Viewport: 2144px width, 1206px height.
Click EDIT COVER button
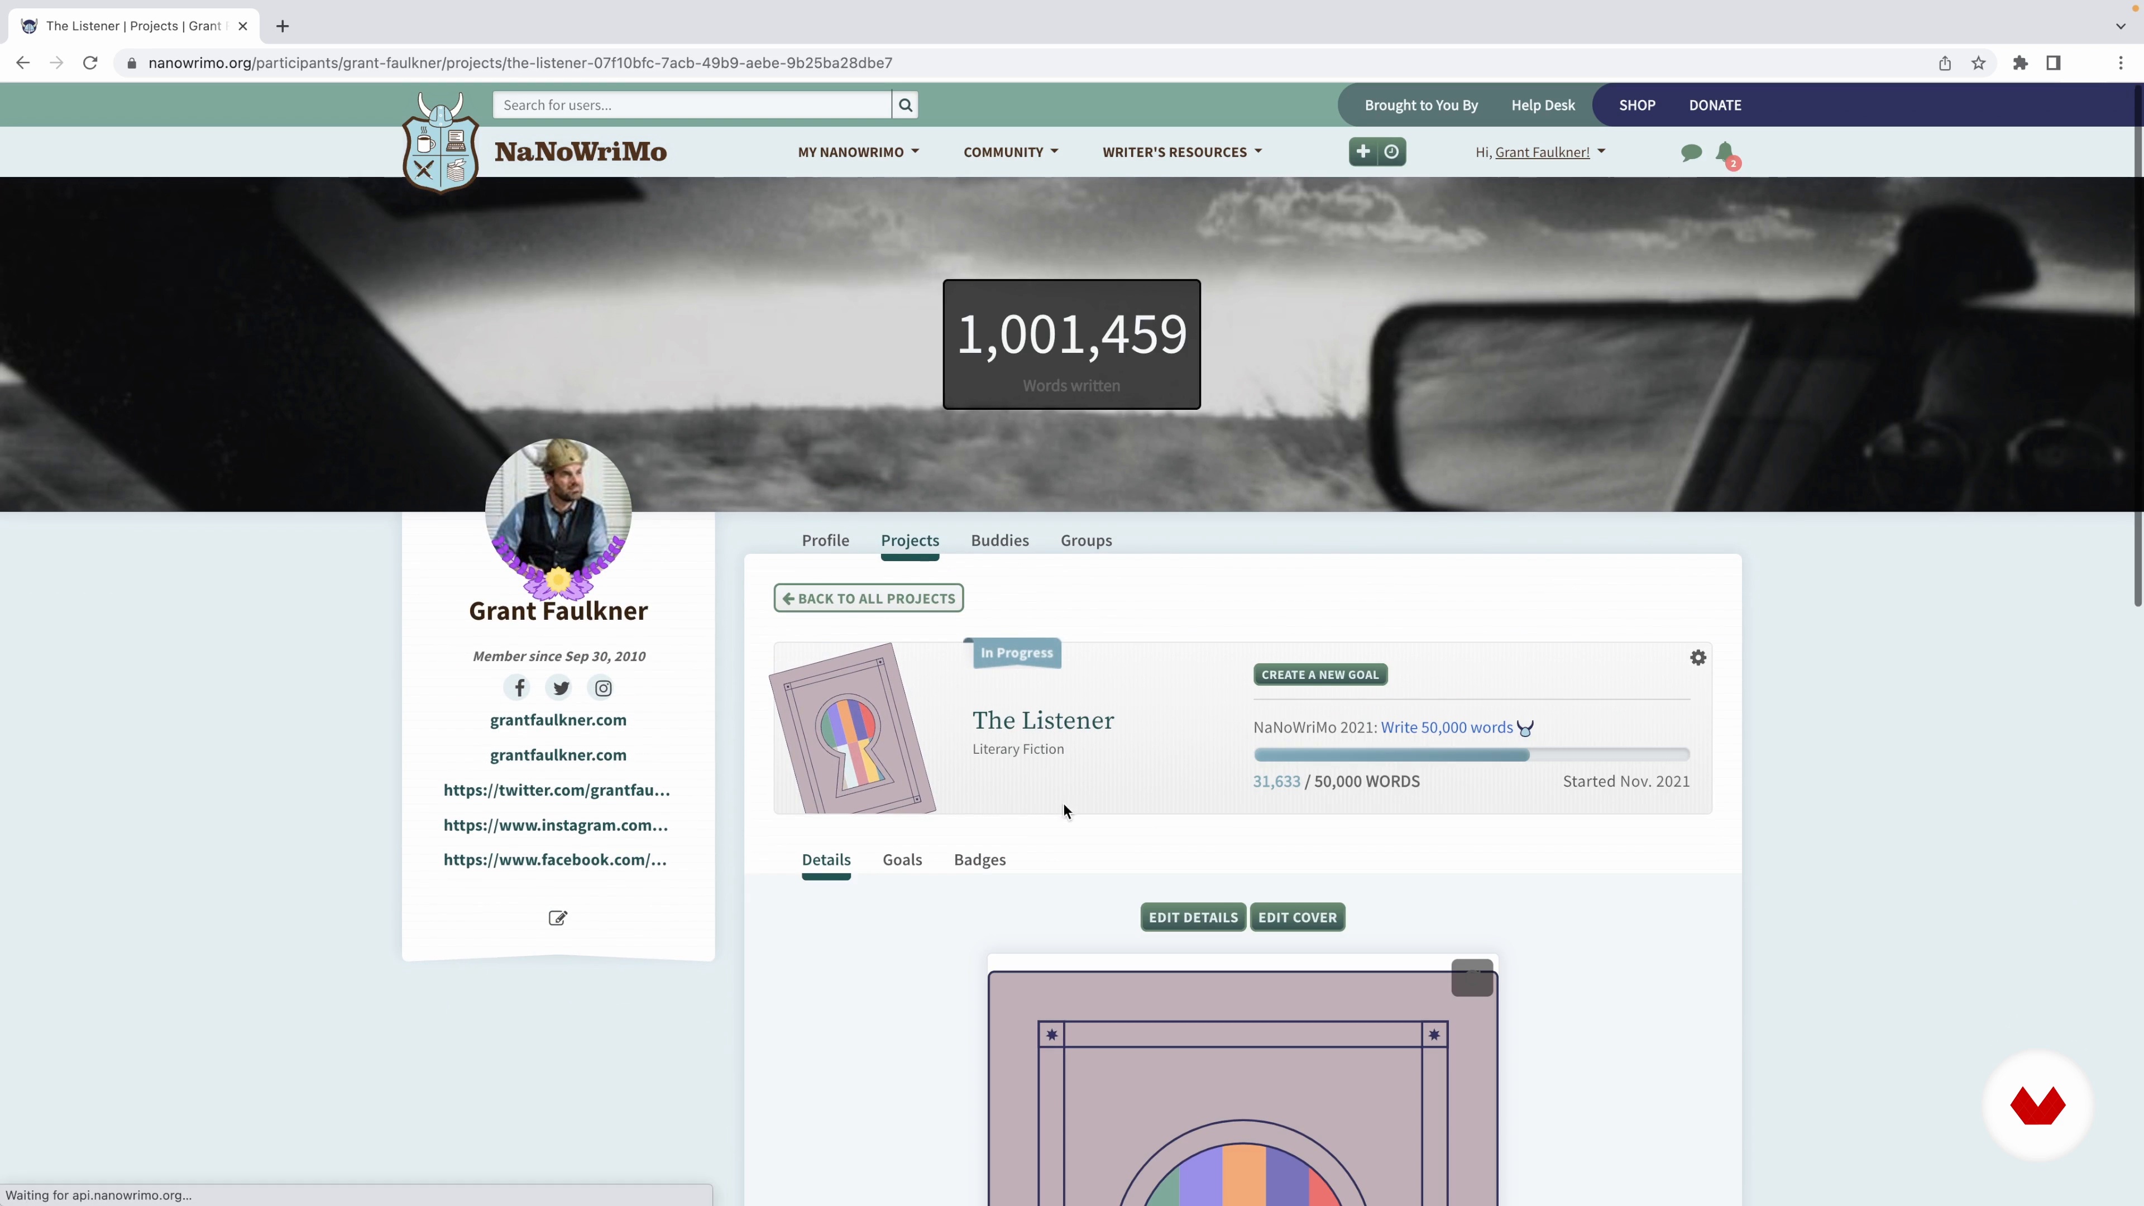[1296, 917]
